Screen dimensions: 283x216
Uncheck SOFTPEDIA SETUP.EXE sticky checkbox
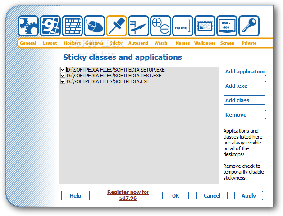tap(63, 70)
